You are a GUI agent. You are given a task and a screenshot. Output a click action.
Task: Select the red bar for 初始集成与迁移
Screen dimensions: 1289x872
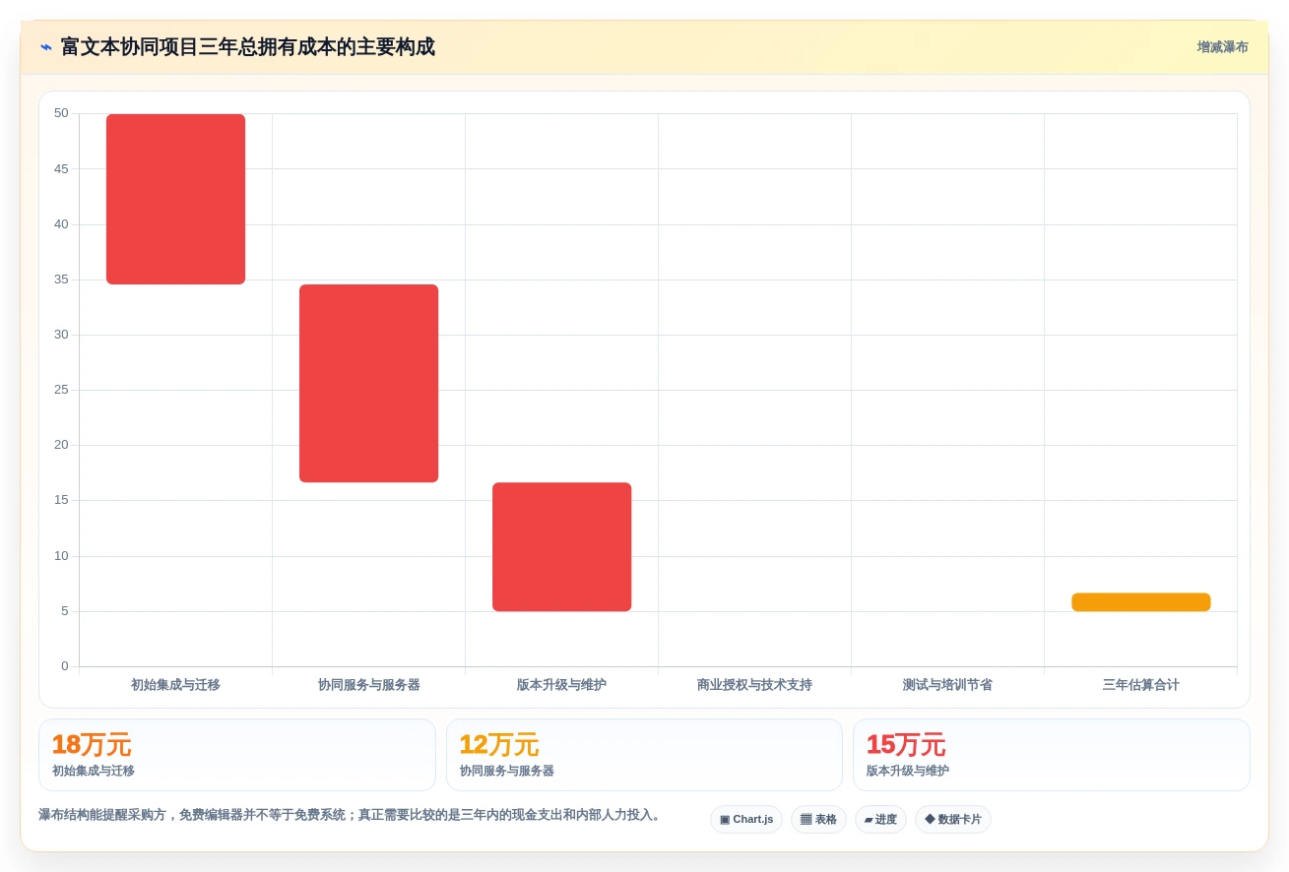(175, 199)
